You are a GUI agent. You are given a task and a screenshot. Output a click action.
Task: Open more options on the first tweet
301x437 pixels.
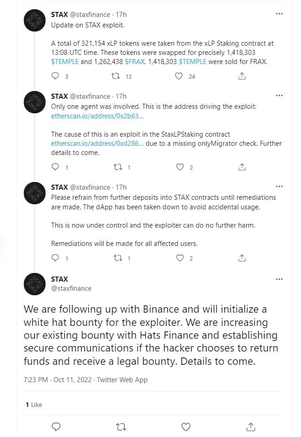[x=279, y=14]
